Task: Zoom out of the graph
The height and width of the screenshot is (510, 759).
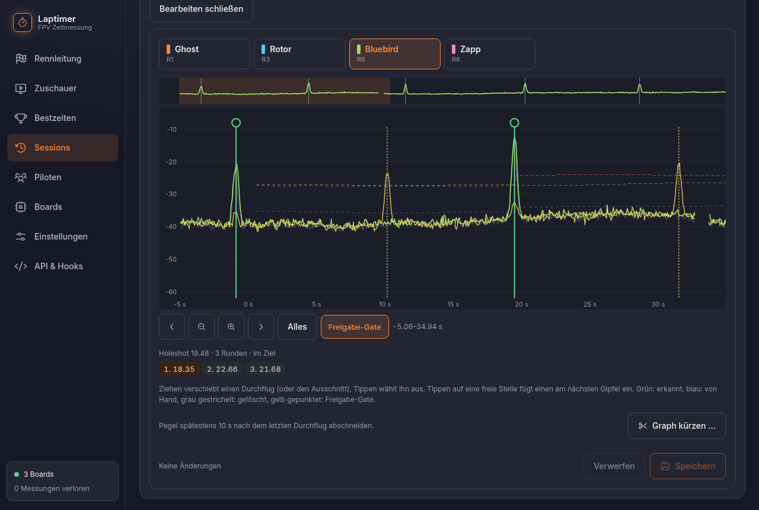Action: 202,327
